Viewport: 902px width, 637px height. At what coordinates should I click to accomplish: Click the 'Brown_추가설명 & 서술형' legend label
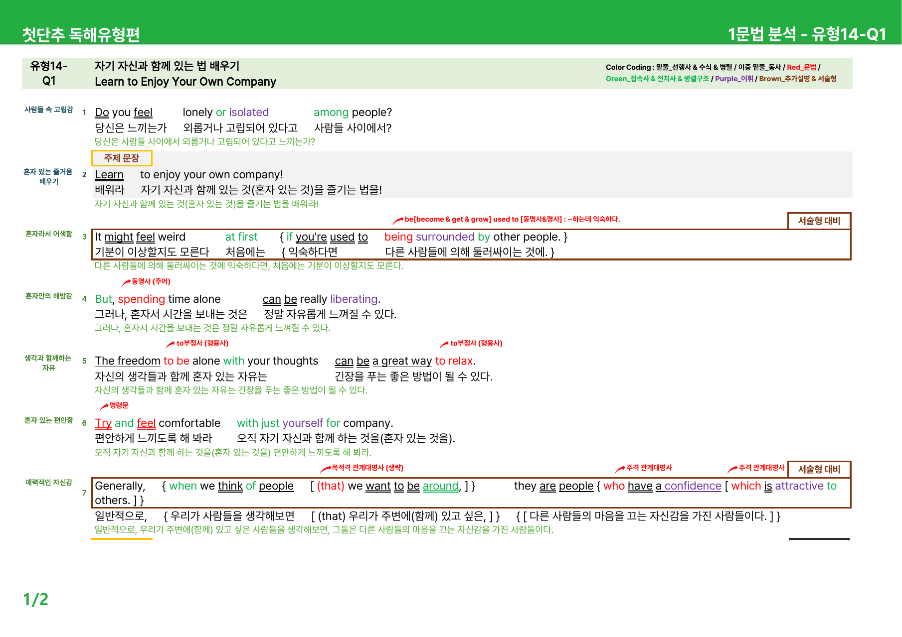tap(798, 79)
